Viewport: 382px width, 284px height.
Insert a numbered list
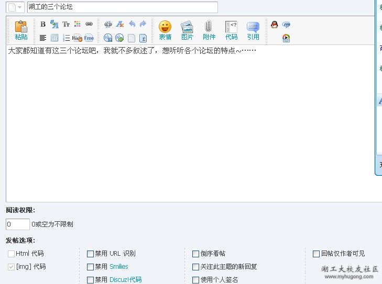tap(66, 38)
